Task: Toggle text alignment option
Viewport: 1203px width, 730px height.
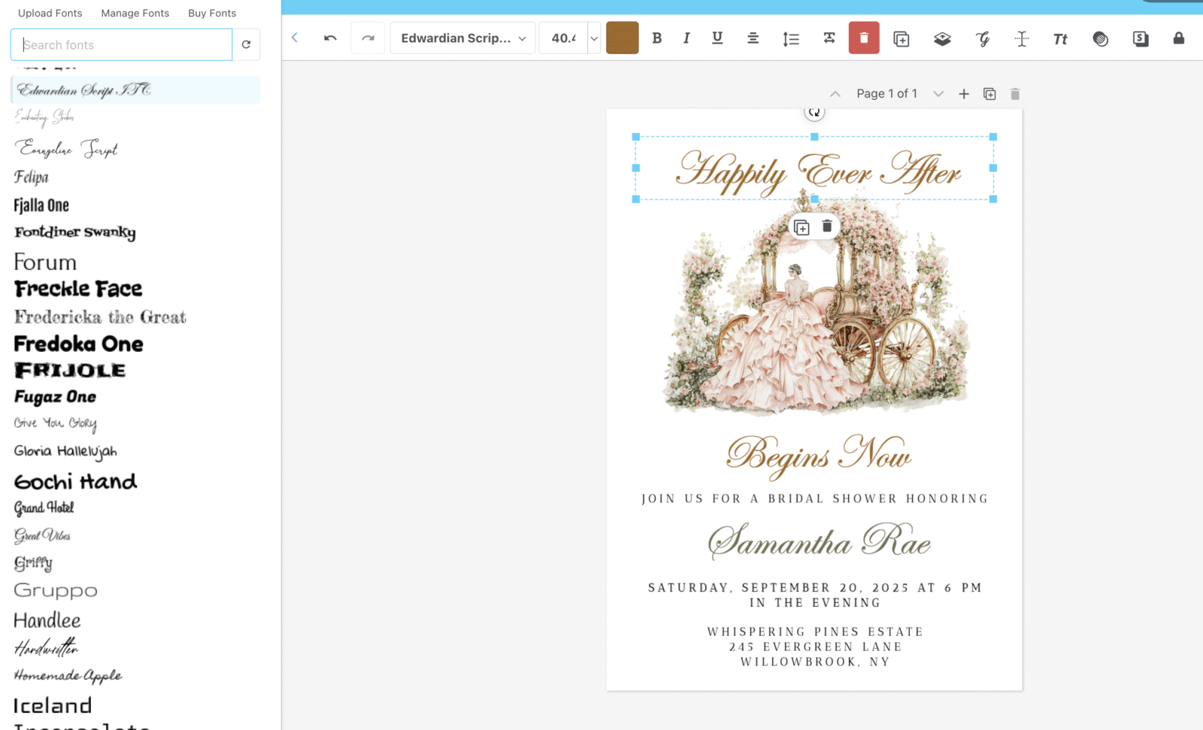Action: [x=753, y=38]
